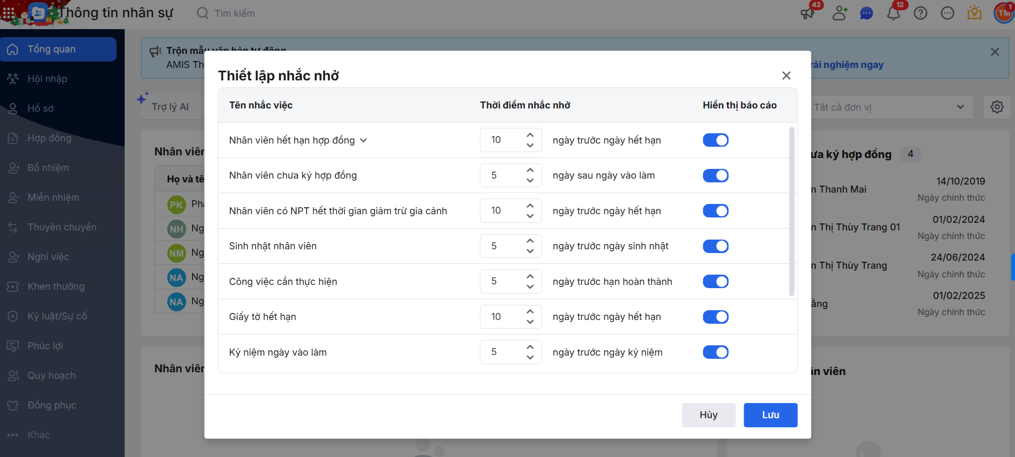This screenshot has height=457, width=1015.
Task: Click the days field for Kỷ niệm ngày vào làm
Action: tap(502, 352)
